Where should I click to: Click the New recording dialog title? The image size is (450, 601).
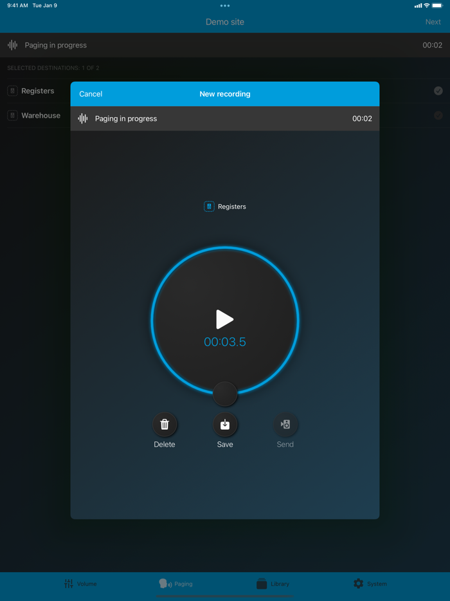point(225,94)
